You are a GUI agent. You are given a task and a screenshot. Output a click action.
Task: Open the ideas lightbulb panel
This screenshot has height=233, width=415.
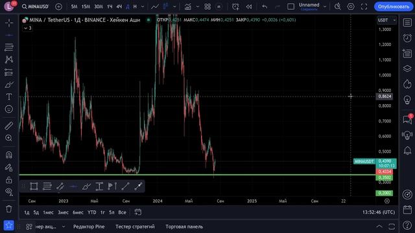407,100
